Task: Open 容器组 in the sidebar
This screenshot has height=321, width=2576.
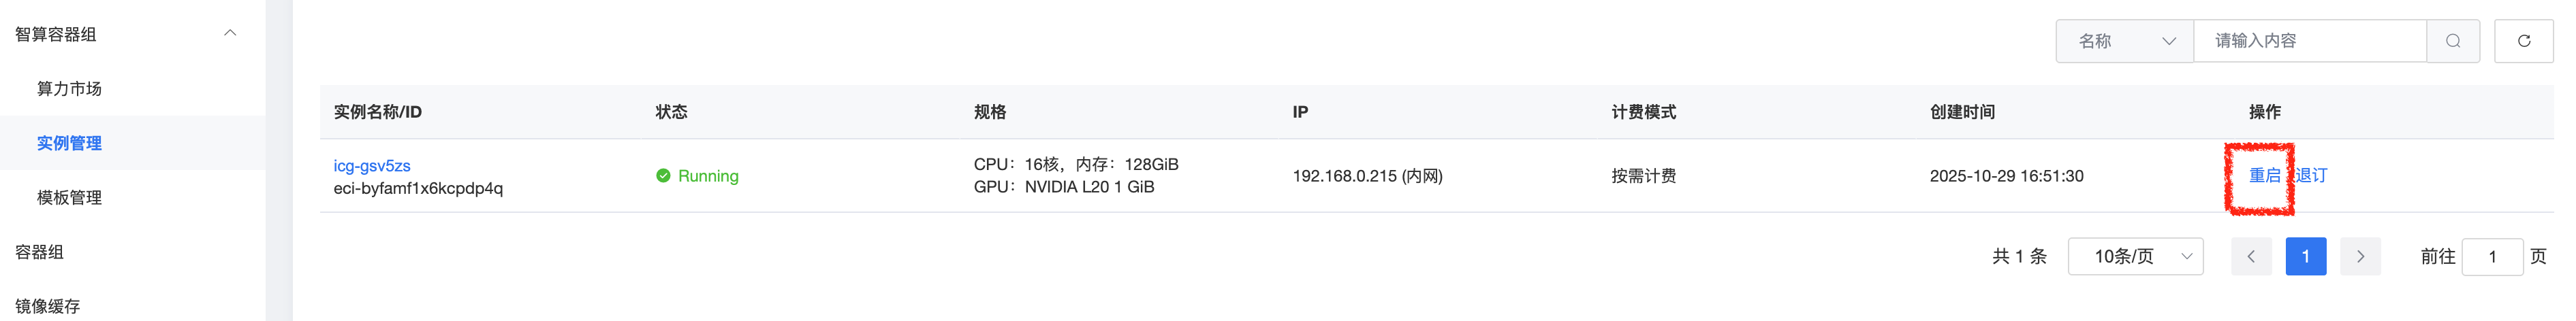Action: click(x=39, y=252)
